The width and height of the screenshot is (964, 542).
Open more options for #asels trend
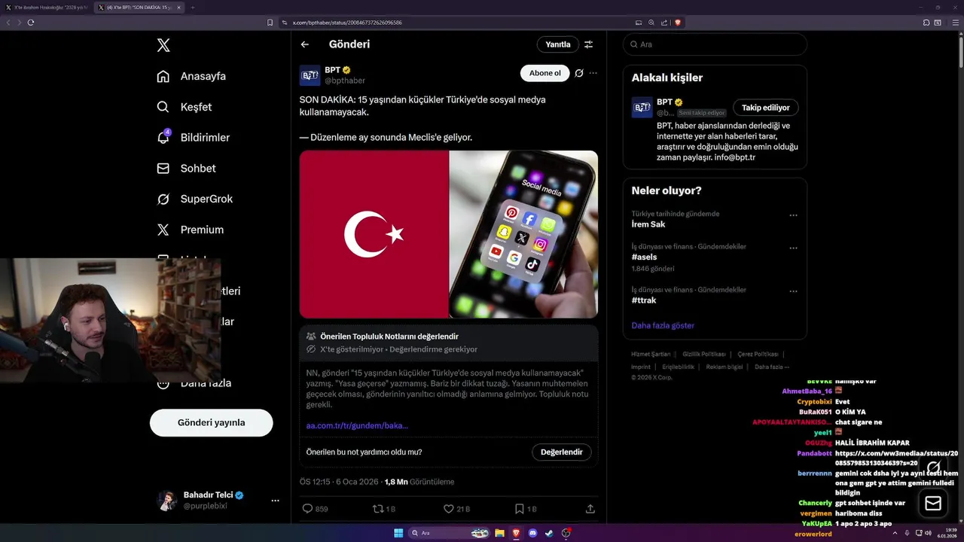[x=793, y=248]
